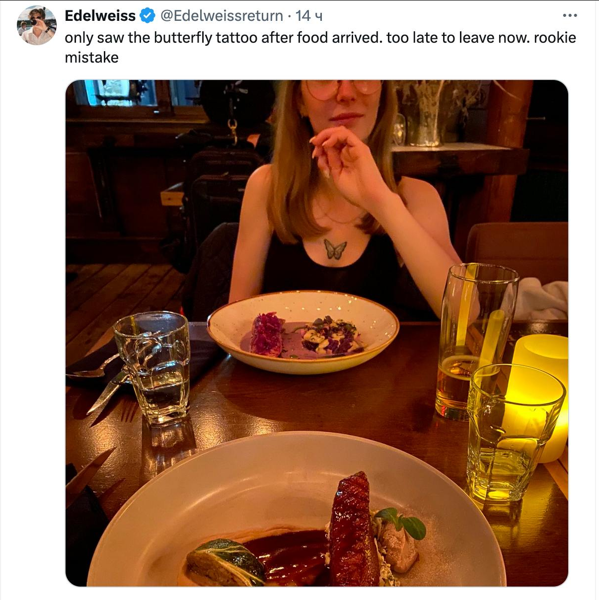Click the butterfly tattoo in the photo
This screenshot has width=599, height=600.
click(335, 249)
